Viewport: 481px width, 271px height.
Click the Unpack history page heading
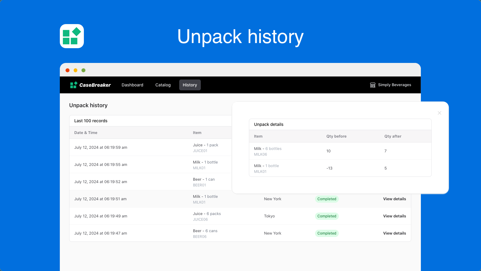tap(88, 105)
